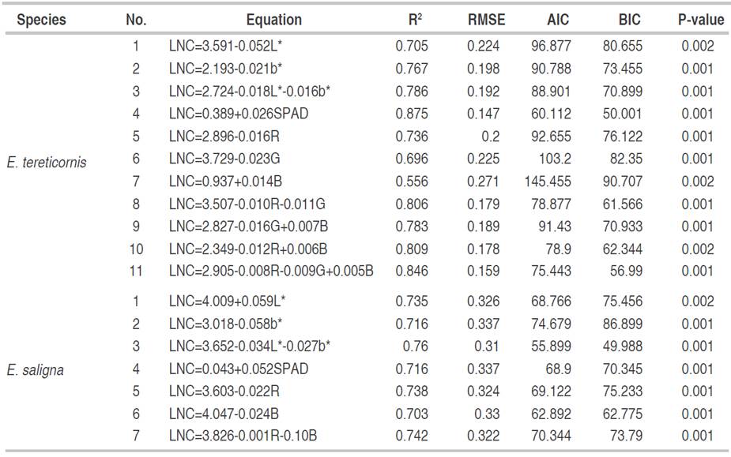The width and height of the screenshot is (731, 457).
Task: Click the AIC column header
Action: (557, 20)
